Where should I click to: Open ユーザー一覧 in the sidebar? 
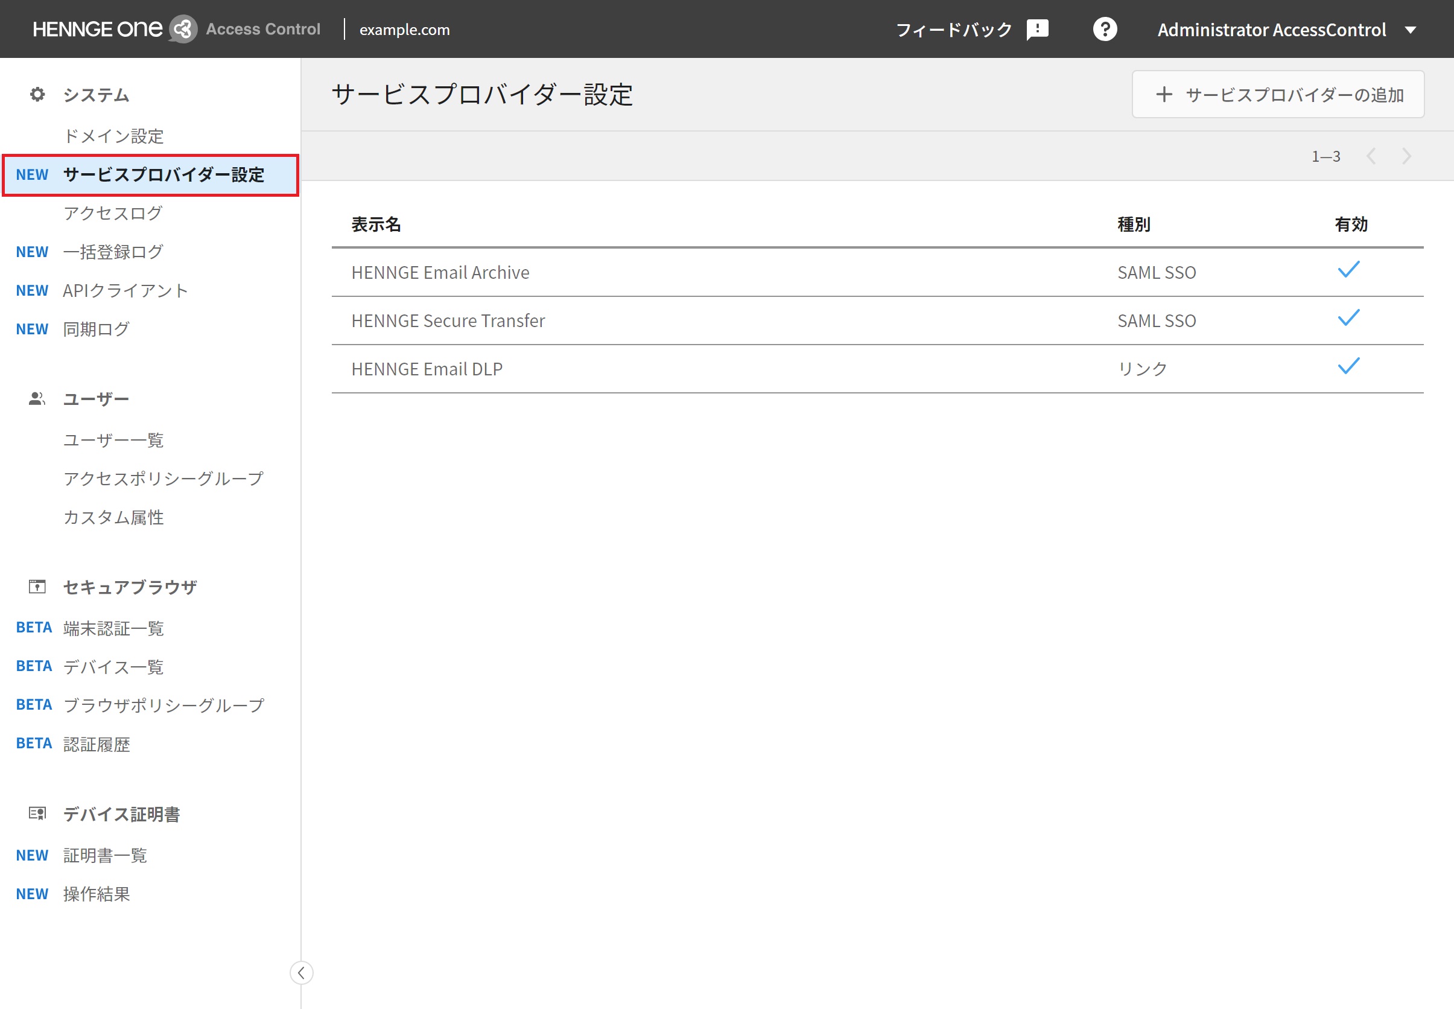(113, 440)
